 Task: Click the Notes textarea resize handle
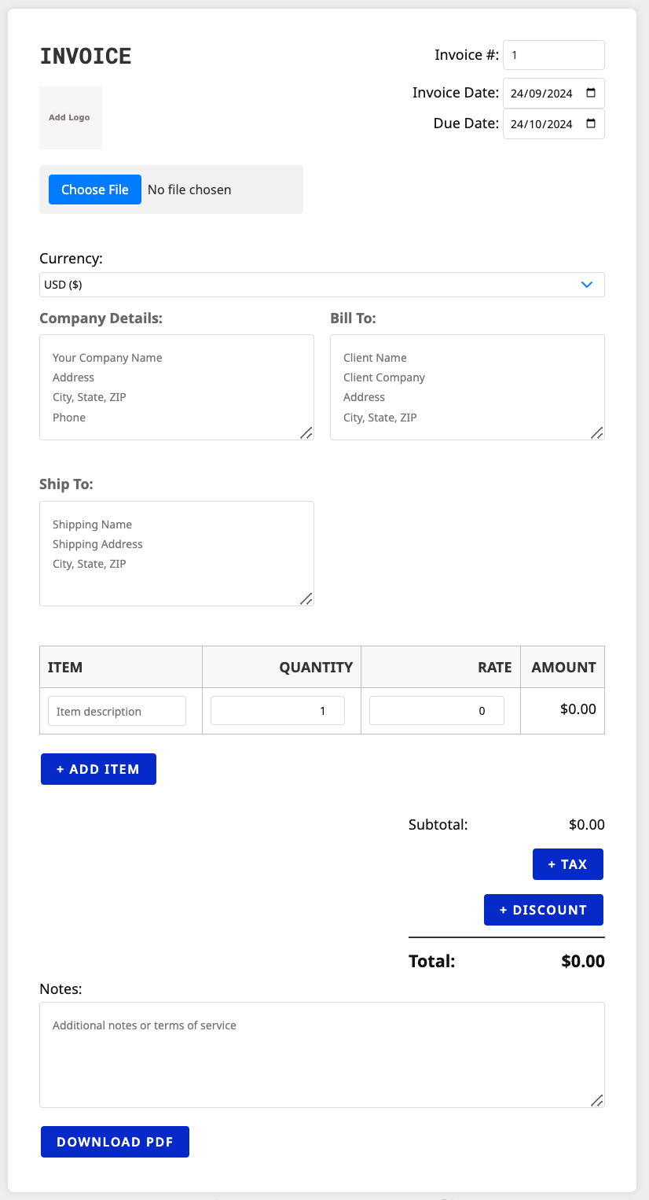[x=596, y=1100]
